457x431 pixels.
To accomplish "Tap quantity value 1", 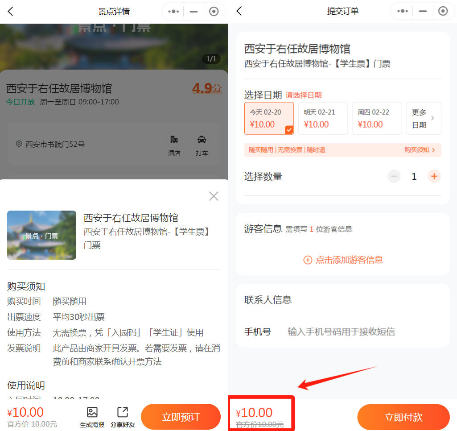I will point(414,176).
